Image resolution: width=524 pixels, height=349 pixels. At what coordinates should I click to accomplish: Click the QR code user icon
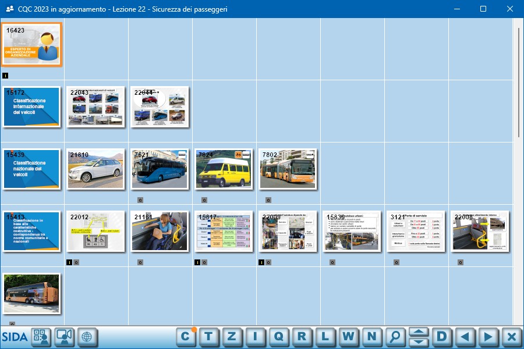pyautogui.click(x=41, y=337)
